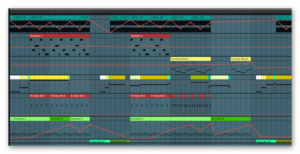Select the first 9-Claw.64 2 clip

[x=40, y=96]
